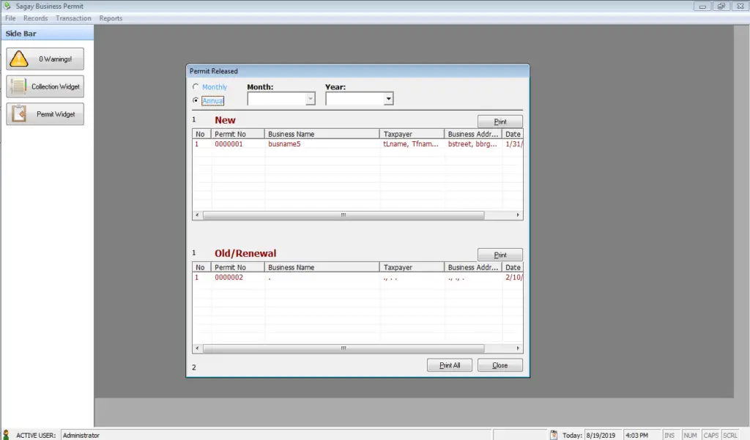Click the Sagay Business Permit title bar icon
The image size is (750, 440).
tap(7, 6)
